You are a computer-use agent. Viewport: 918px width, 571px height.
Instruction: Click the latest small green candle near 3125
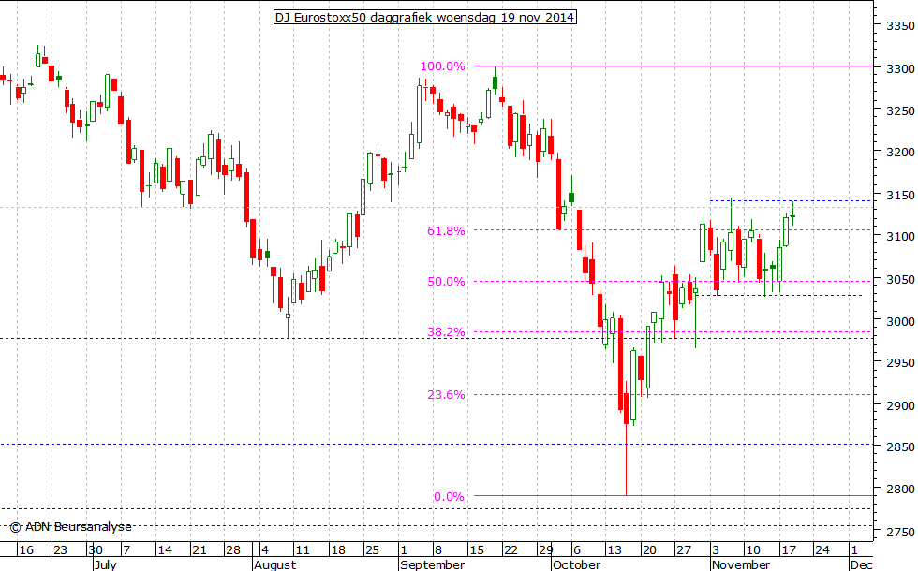tap(792, 215)
